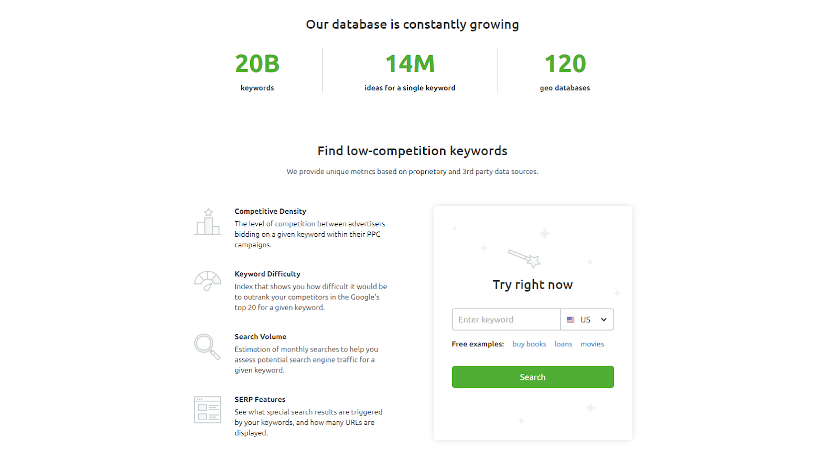This screenshot has height=449, width=839.
Task: Click the 'keywords' label under 20B
Action: coord(257,88)
